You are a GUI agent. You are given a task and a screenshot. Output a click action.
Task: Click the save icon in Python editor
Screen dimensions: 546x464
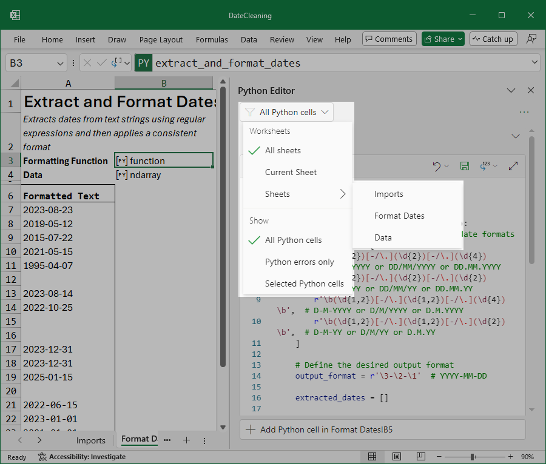(465, 166)
